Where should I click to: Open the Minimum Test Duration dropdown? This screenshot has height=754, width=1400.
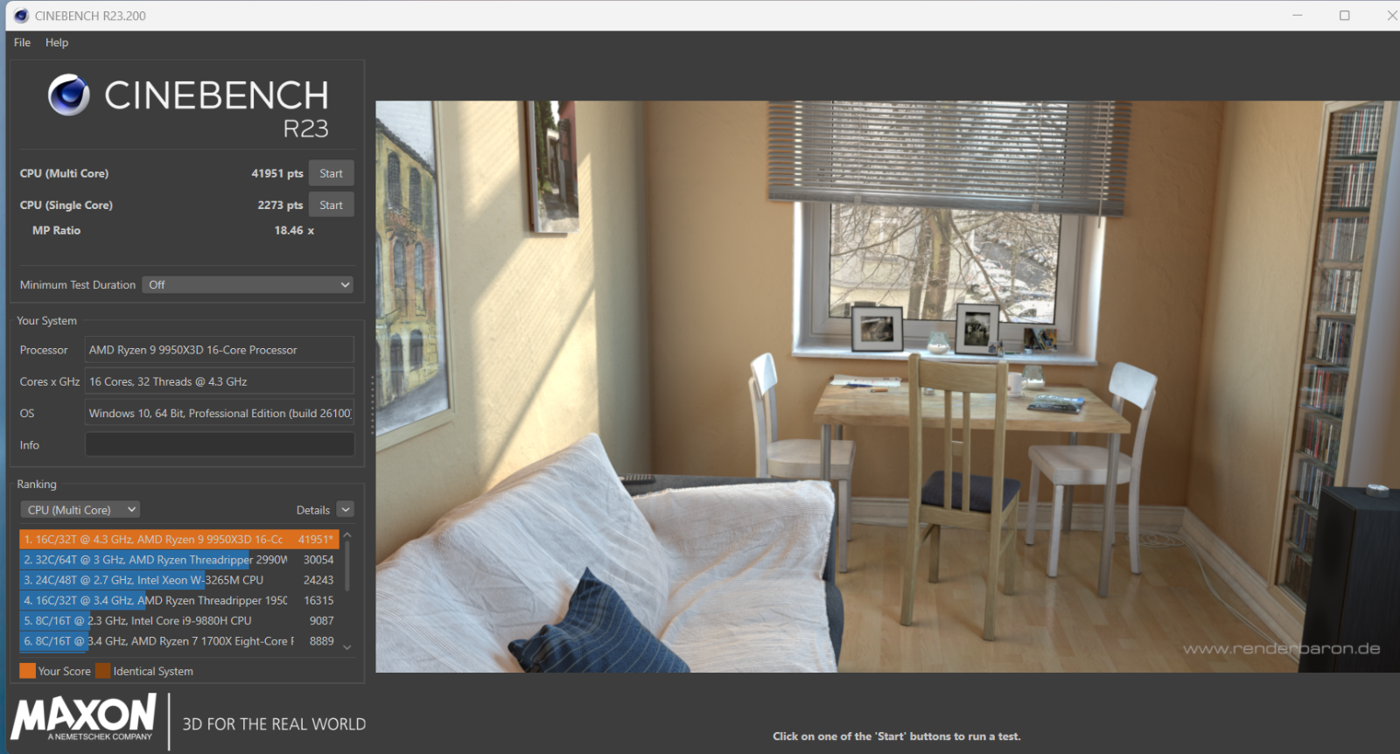click(248, 285)
